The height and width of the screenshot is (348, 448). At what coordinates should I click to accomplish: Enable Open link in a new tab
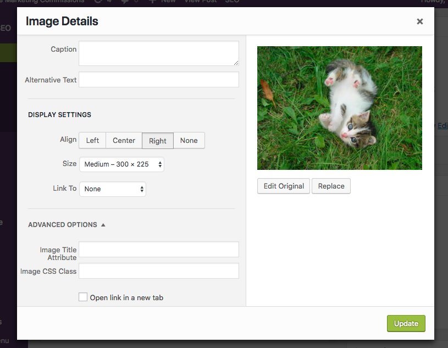tap(83, 296)
